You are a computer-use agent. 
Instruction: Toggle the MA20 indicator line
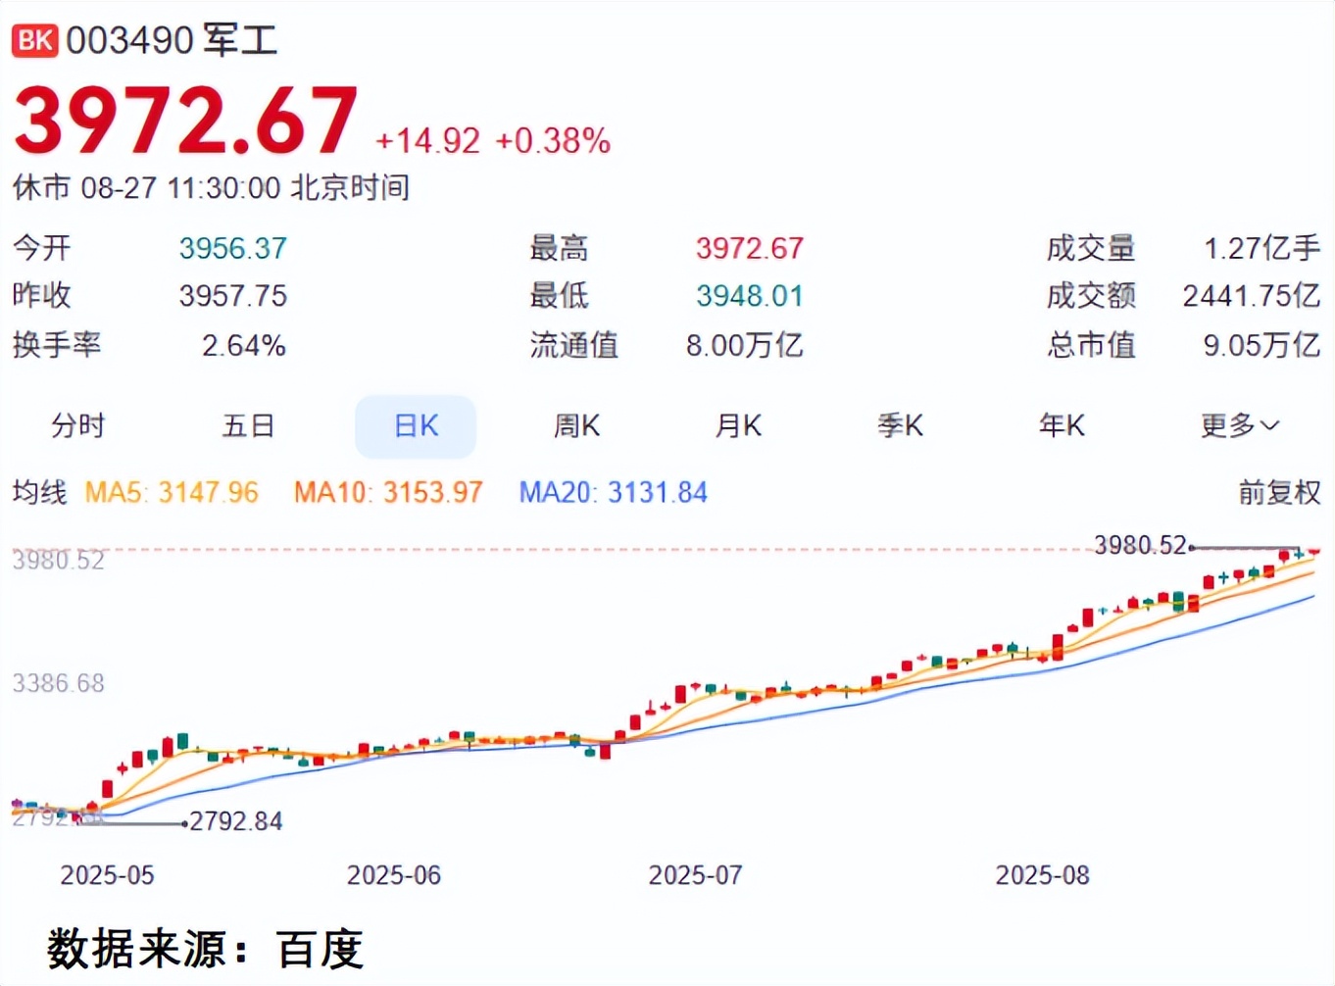coord(613,492)
